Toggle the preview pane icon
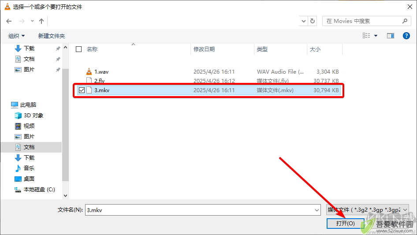417x235 pixels. 391,36
